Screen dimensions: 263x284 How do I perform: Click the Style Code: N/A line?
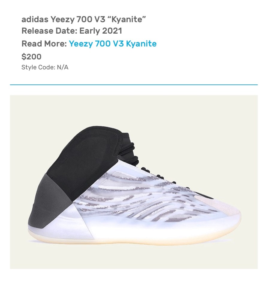45,67
